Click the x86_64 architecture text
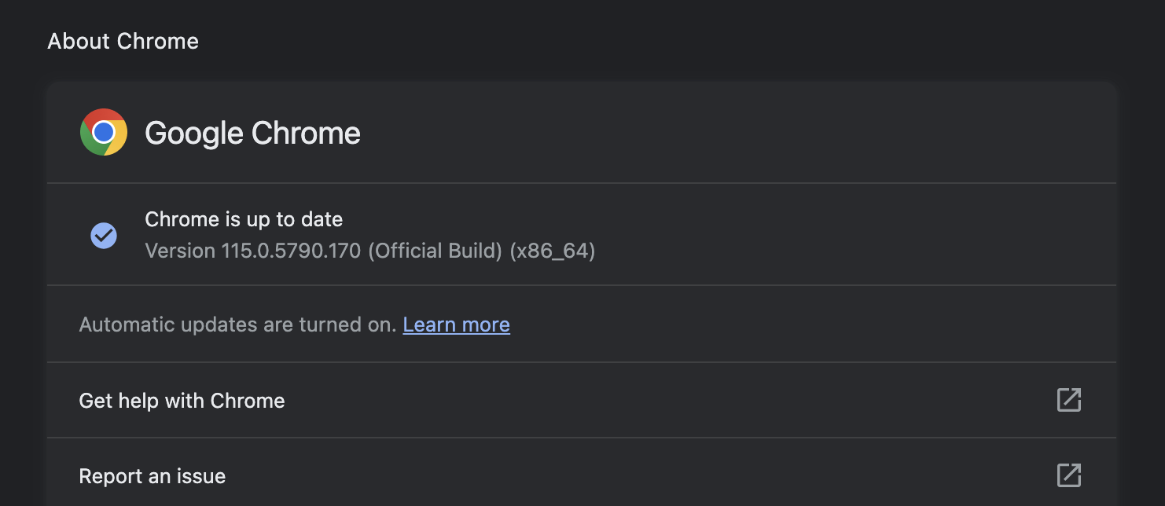This screenshot has height=506, width=1165. [553, 251]
